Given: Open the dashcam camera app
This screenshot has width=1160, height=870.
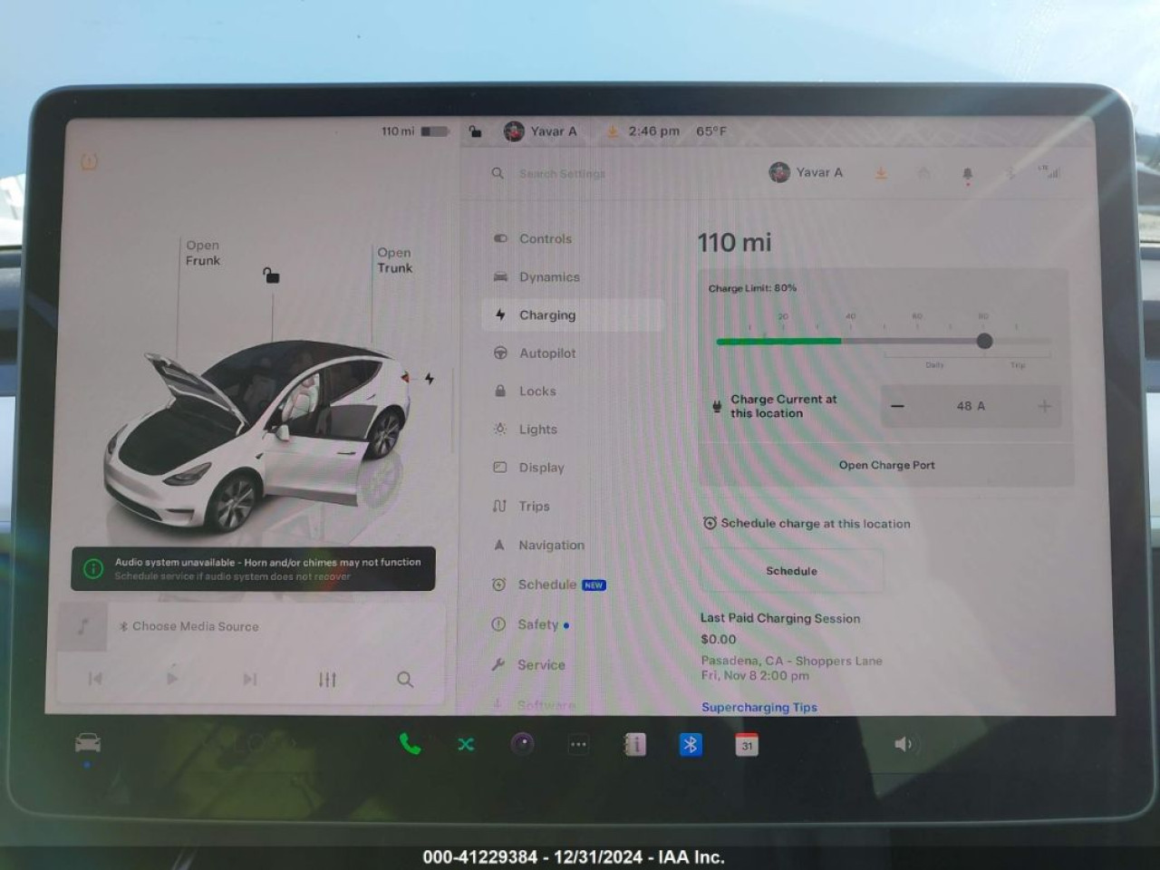Looking at the screenshot, I should [522, 744].
